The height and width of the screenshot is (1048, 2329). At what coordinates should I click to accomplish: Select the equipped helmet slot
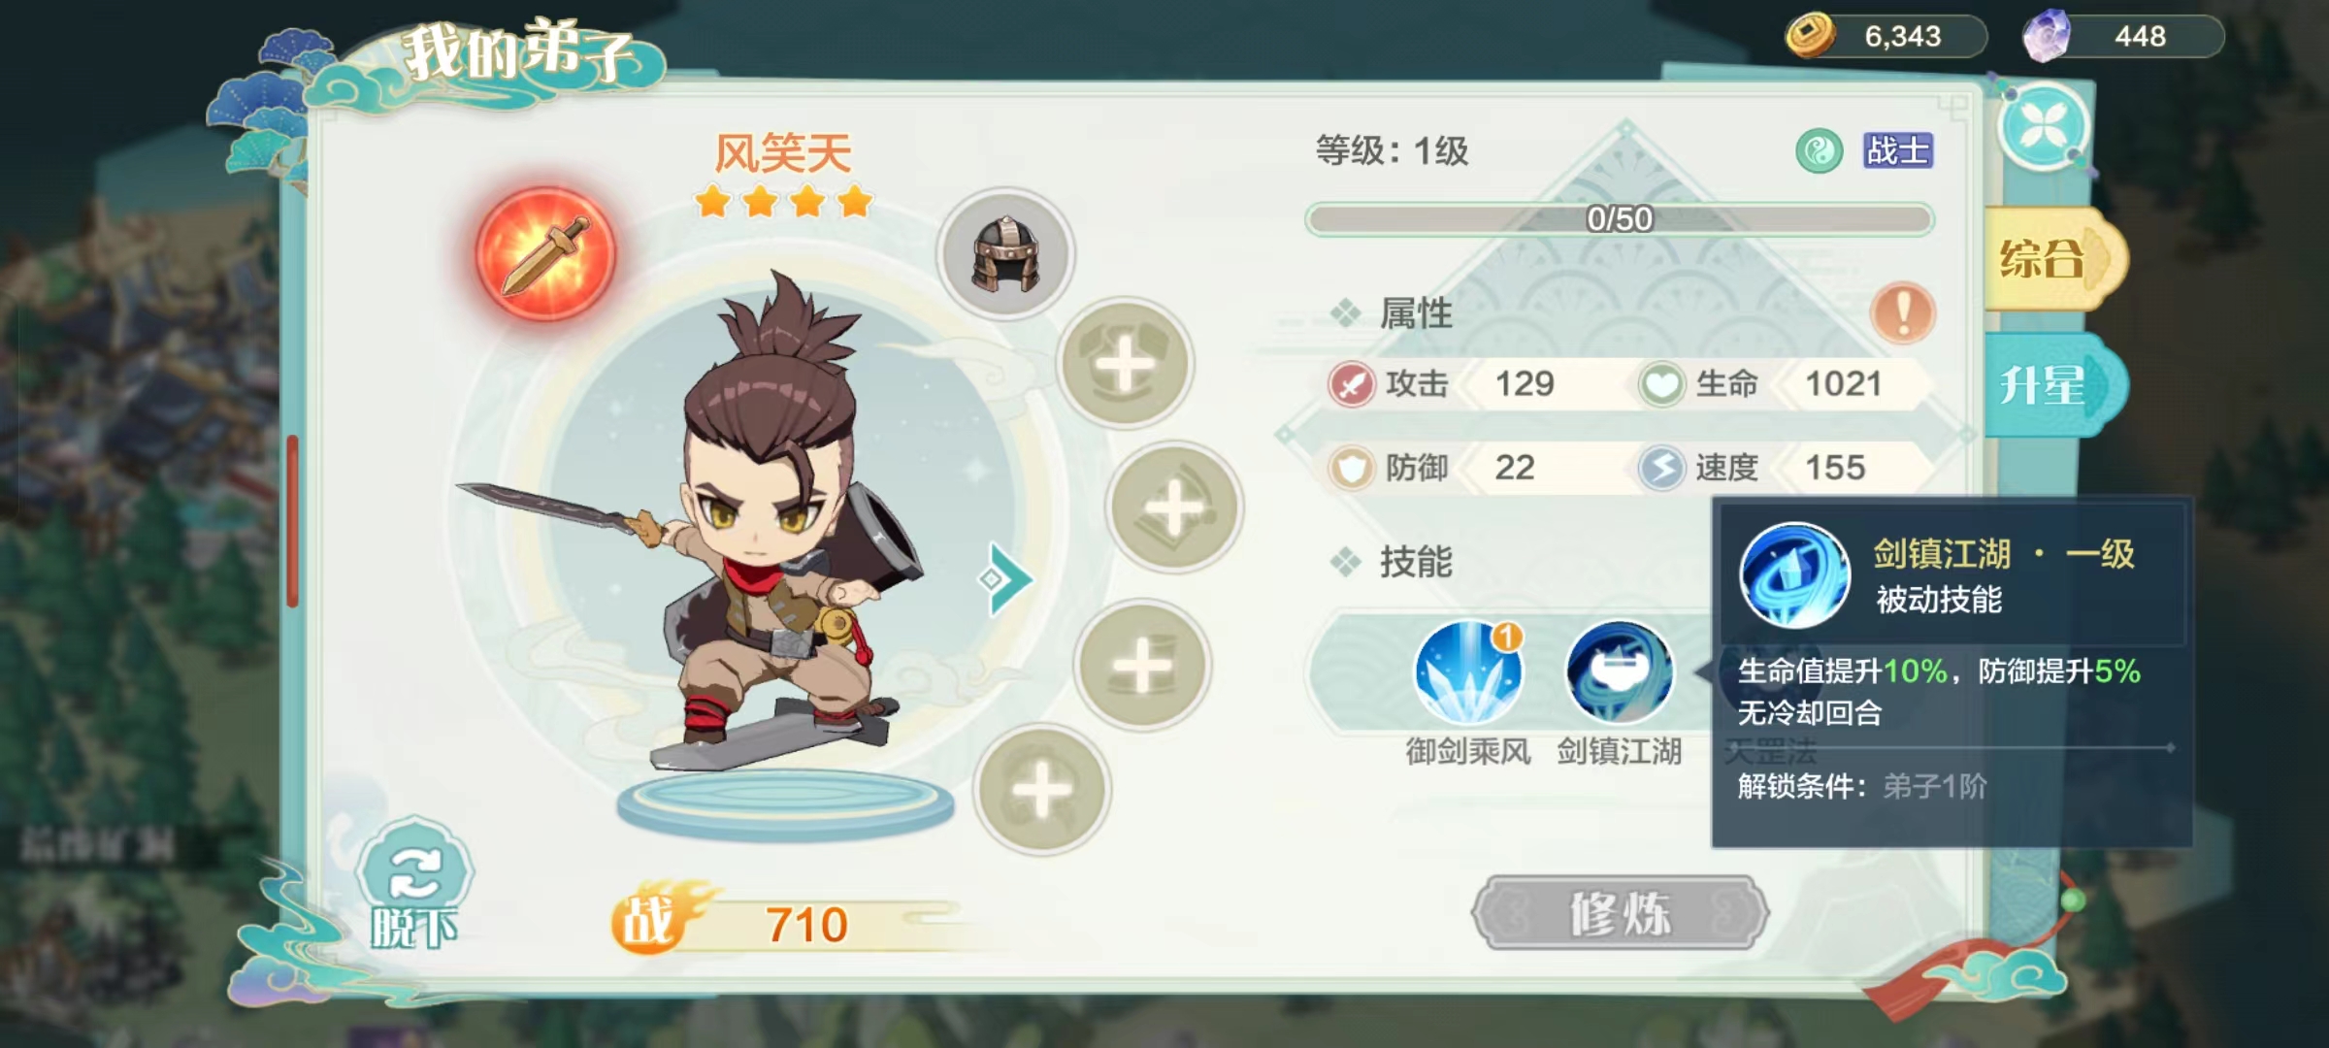(1005, 254)
